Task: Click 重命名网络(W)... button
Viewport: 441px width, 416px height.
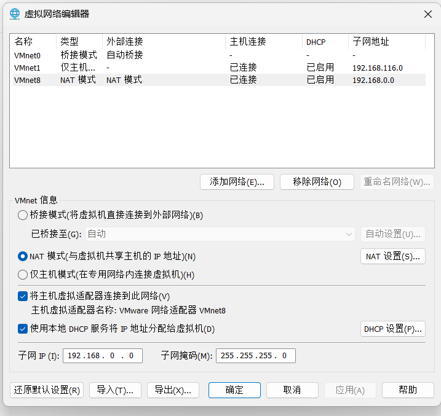Action: 397,182
